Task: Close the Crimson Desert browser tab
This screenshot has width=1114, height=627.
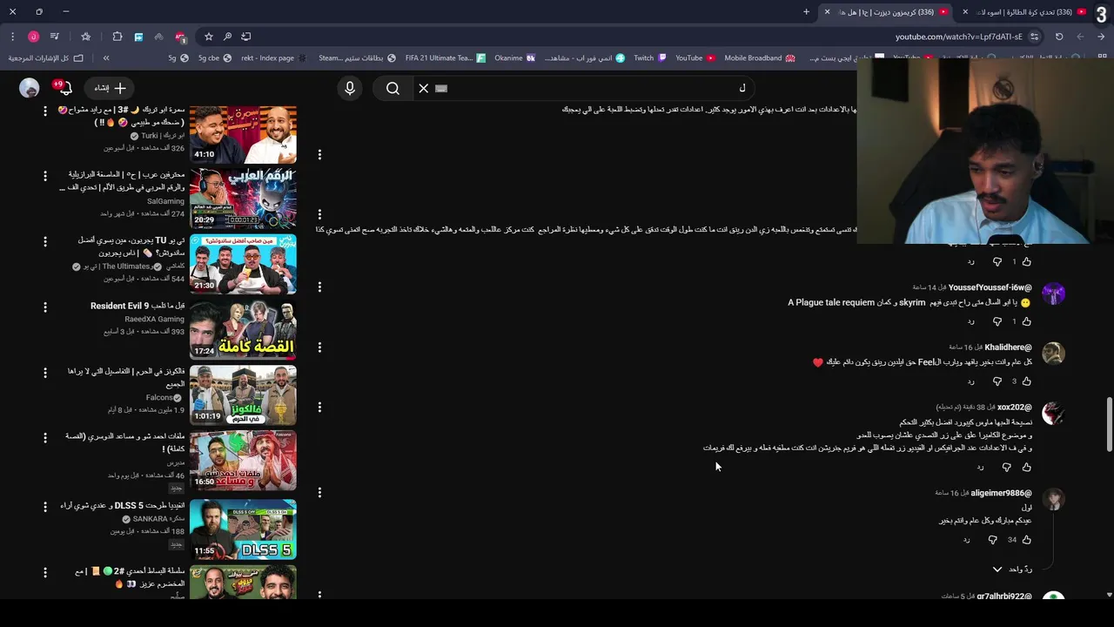Action: 827,12
